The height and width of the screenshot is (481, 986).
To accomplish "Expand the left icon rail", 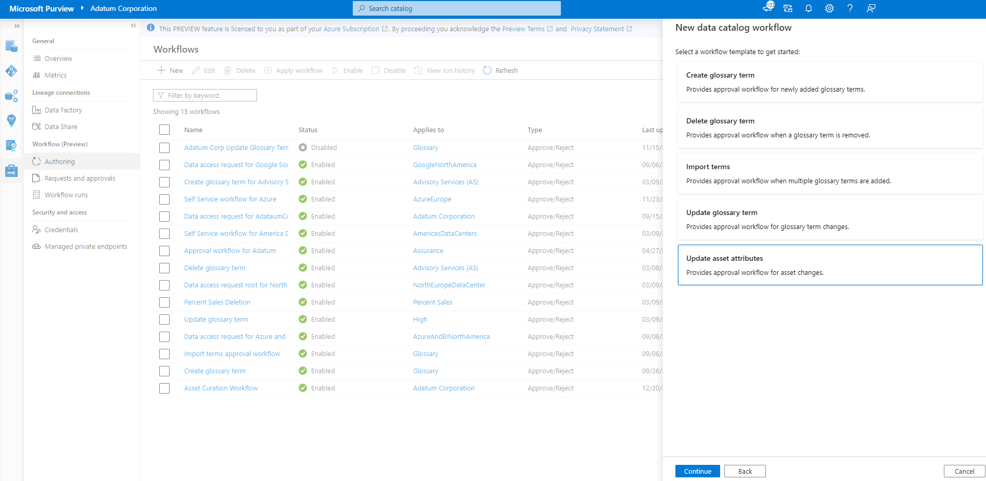I will coord(17,26).
